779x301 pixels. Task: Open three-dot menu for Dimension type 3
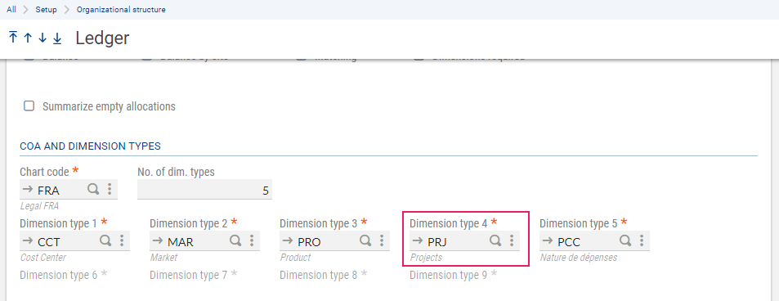(x=382, y=240)
